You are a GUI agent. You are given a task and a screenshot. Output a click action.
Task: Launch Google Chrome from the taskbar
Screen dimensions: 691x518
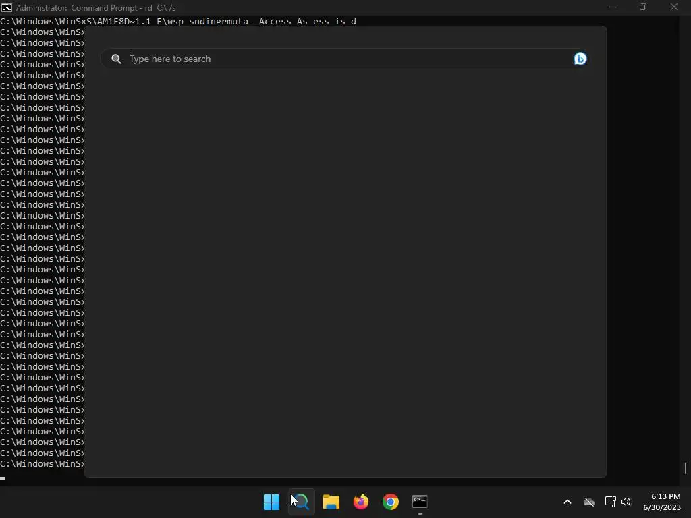click(x=391, y=502)
